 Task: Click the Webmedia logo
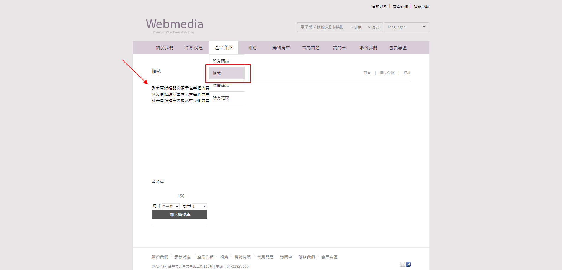pos(174,25)
